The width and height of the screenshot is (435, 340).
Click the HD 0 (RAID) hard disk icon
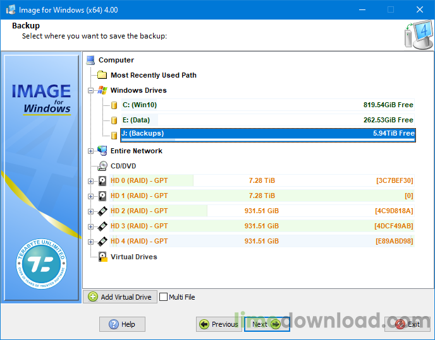coord(102,181)
